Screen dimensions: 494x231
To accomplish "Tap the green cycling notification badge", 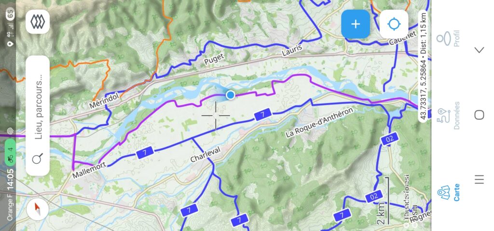I will (11, 152).
